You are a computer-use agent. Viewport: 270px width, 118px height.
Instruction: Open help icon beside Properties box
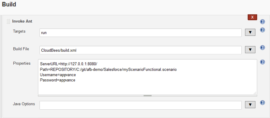click(x=263, y=62)
